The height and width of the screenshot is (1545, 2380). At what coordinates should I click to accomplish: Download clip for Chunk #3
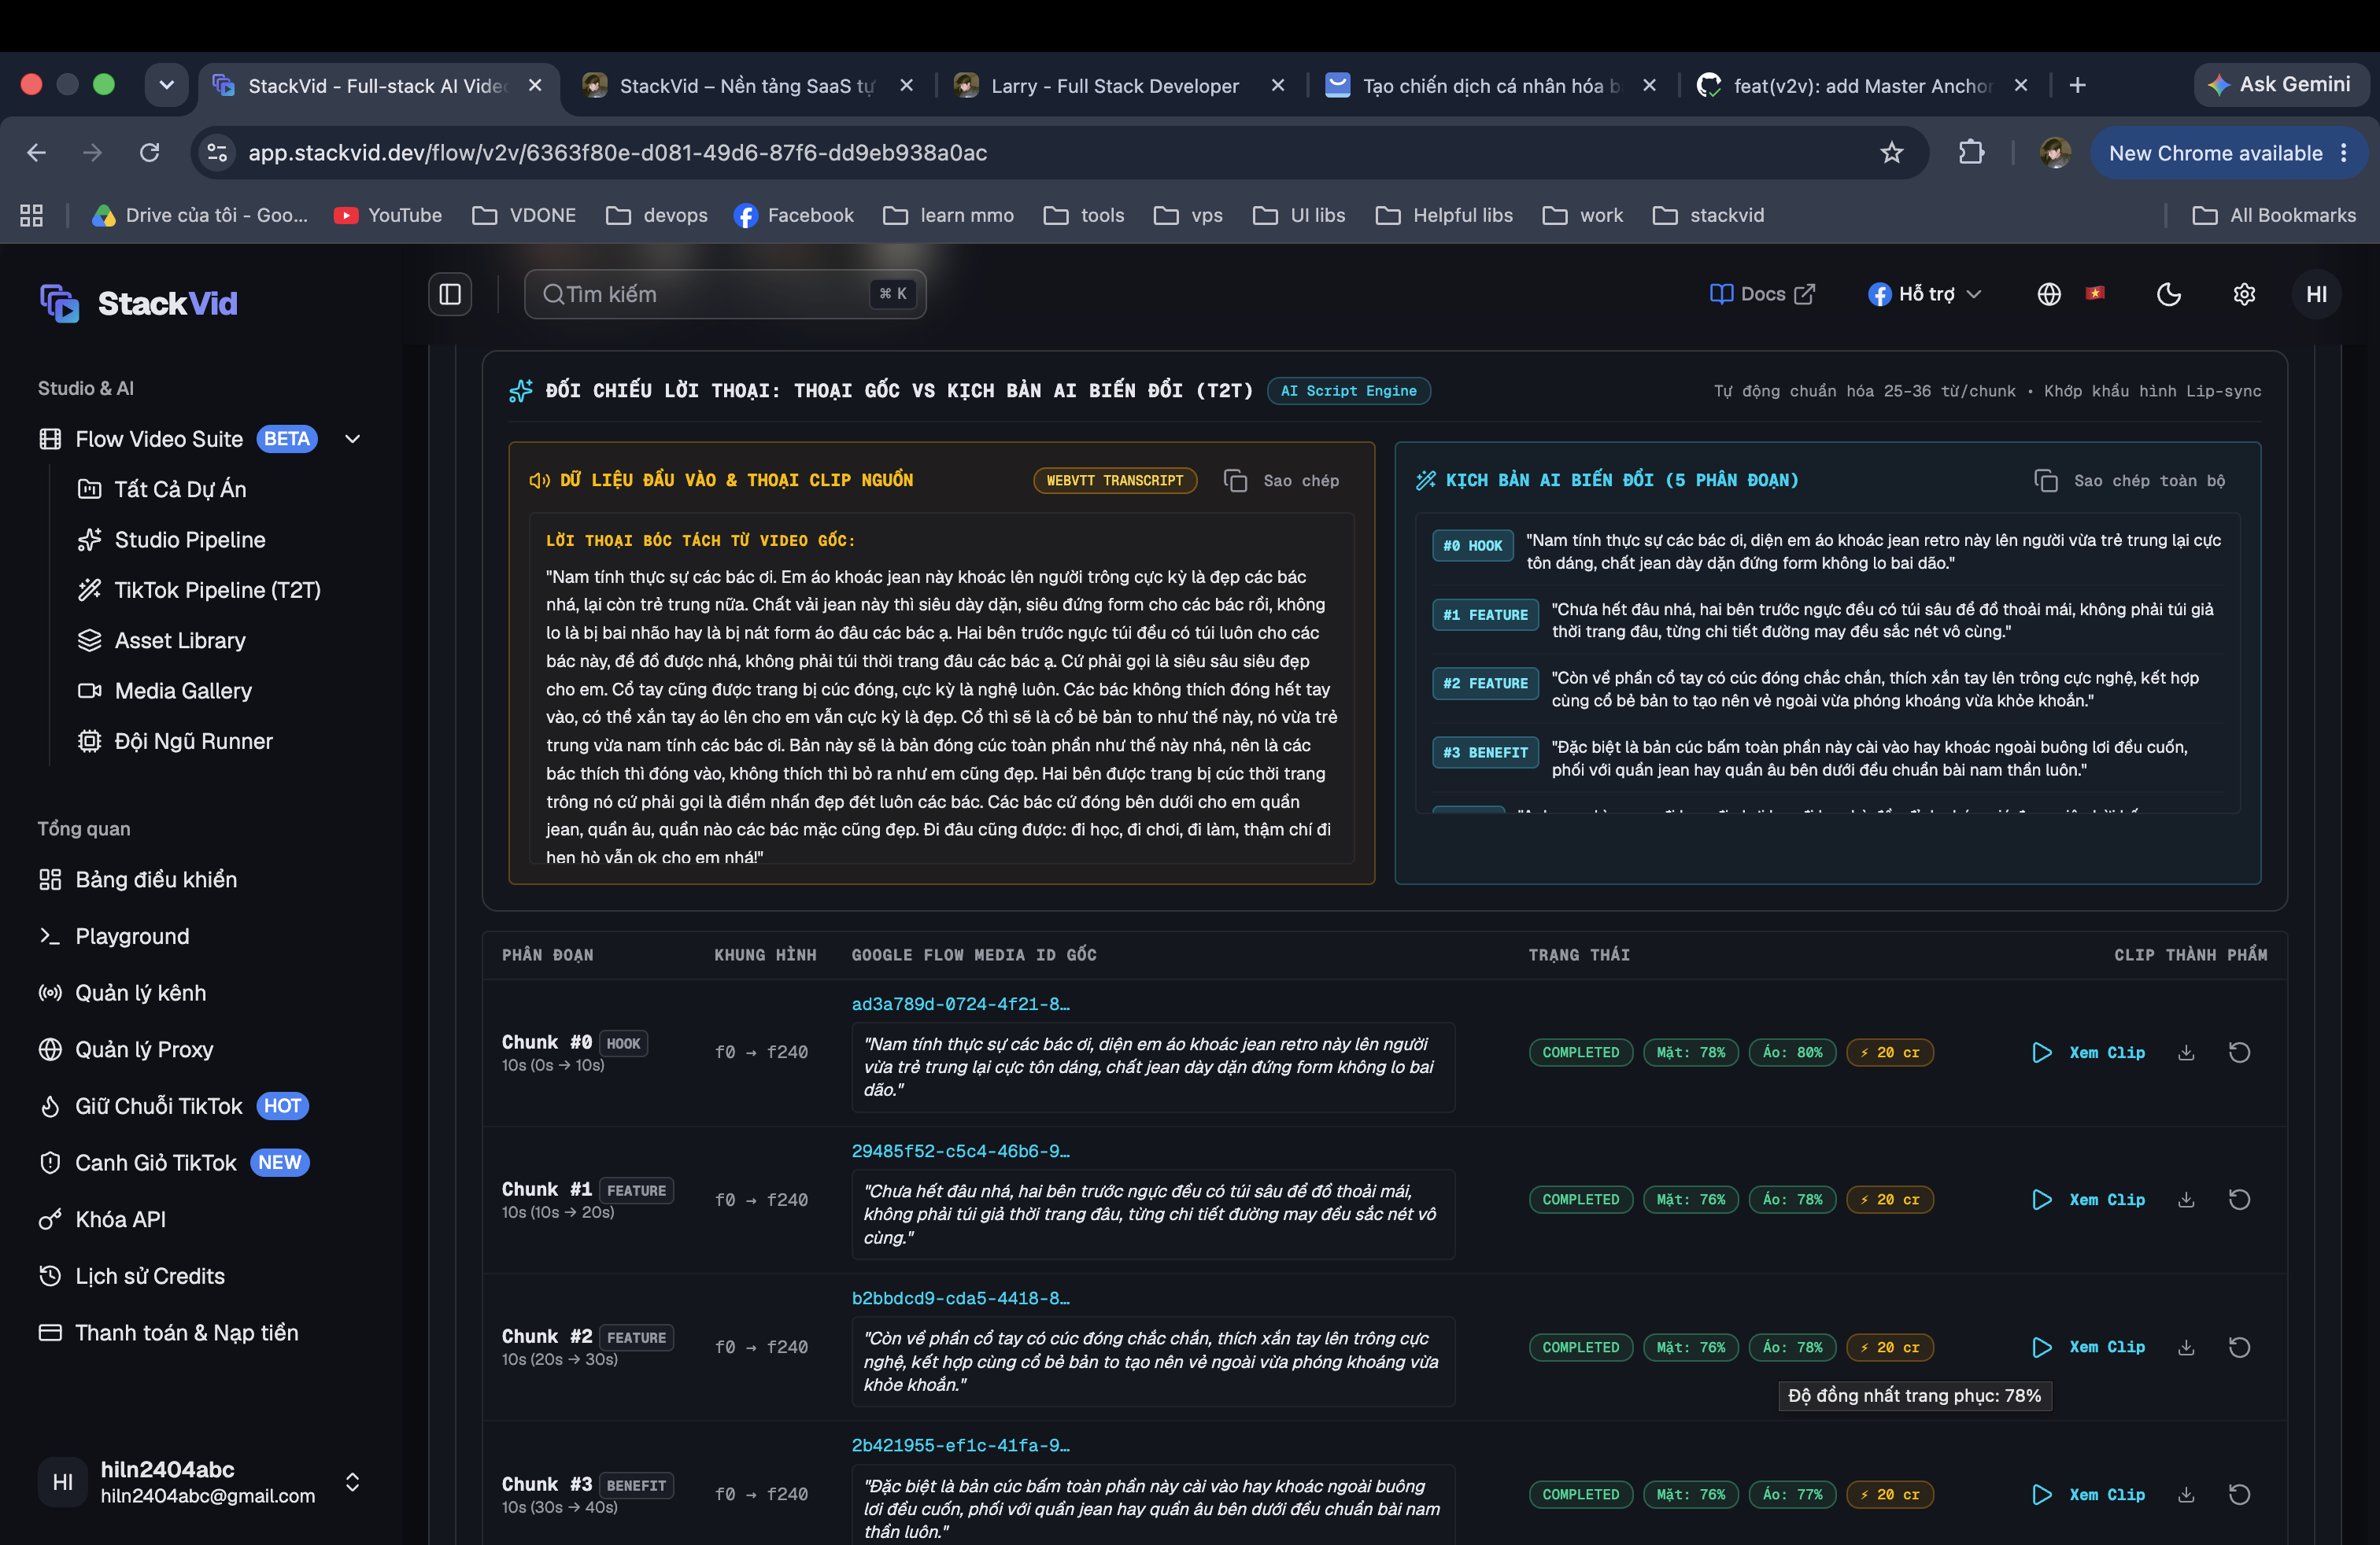click(x=2186, y=1494)
